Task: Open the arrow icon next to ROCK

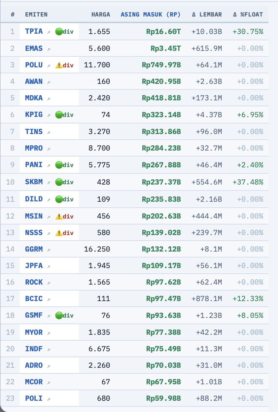Action: pos(49,283)
